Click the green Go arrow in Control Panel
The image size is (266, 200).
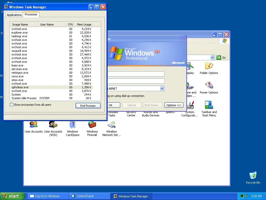point(219,58)
